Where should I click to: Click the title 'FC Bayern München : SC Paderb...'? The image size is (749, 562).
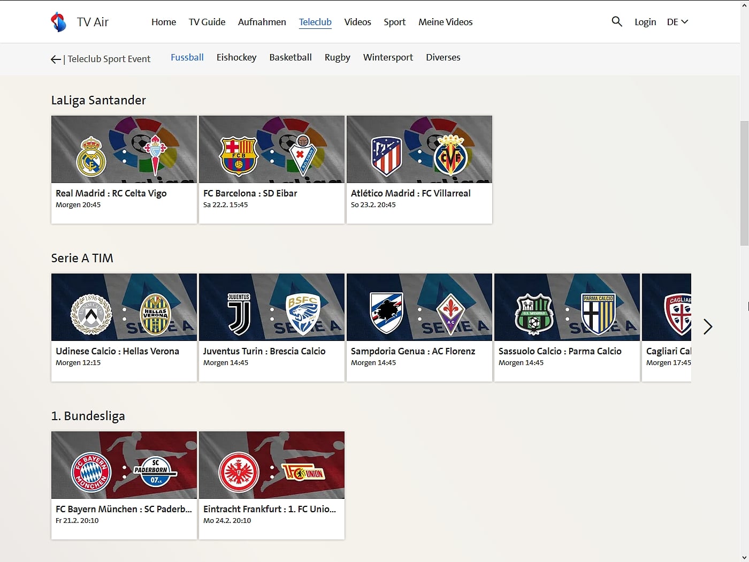(124, 509)
